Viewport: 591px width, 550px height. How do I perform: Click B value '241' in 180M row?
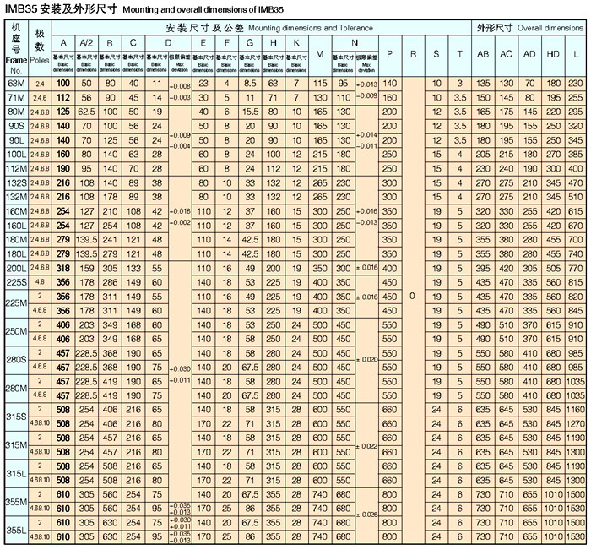tap(110, 240)
